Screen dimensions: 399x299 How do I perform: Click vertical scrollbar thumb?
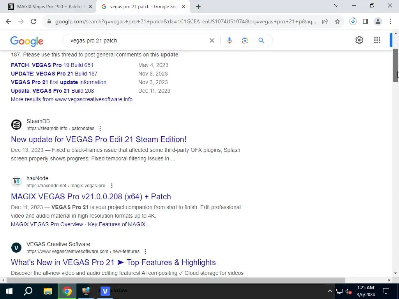click(396, 65)
